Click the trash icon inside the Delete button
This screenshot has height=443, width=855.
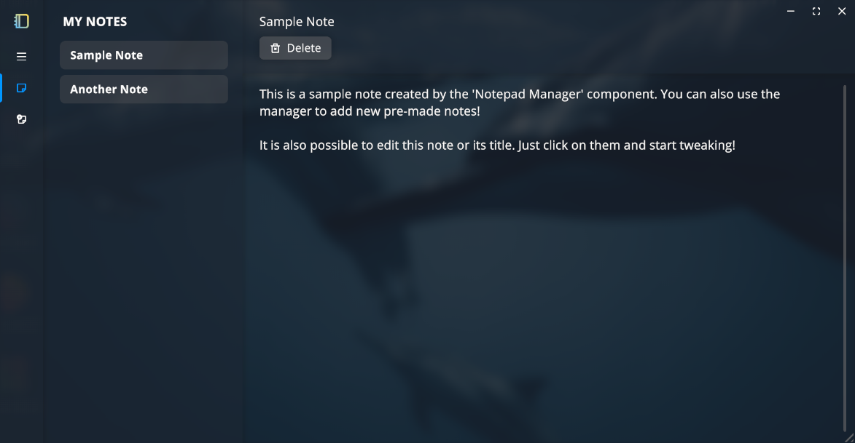[275, 48]
